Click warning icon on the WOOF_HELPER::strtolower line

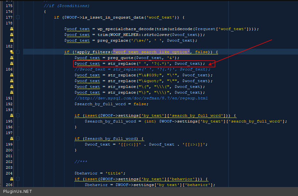[12, 35]
